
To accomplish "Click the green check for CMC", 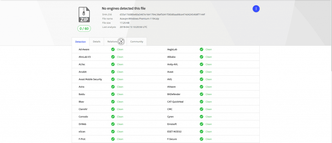I will coord(201,109).
